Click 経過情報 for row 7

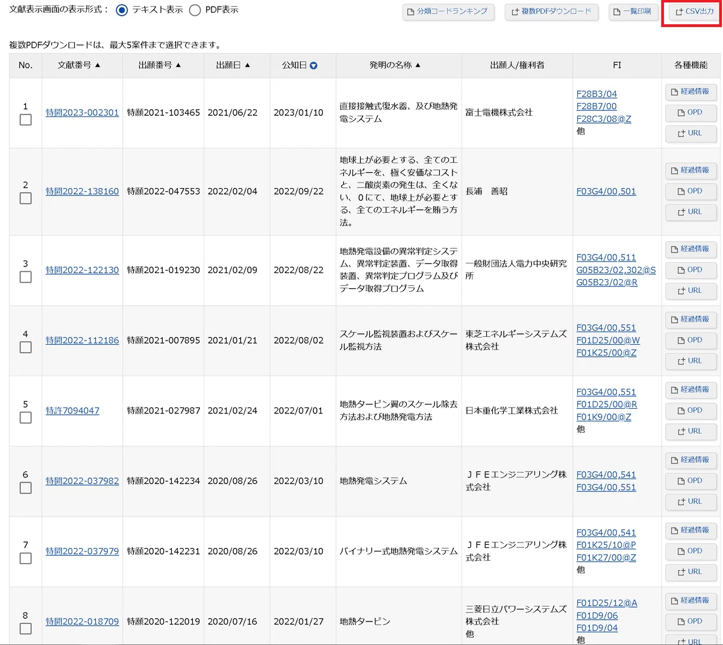690,530
